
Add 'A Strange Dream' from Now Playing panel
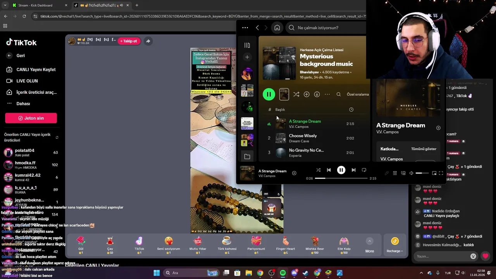click(438, 128)
